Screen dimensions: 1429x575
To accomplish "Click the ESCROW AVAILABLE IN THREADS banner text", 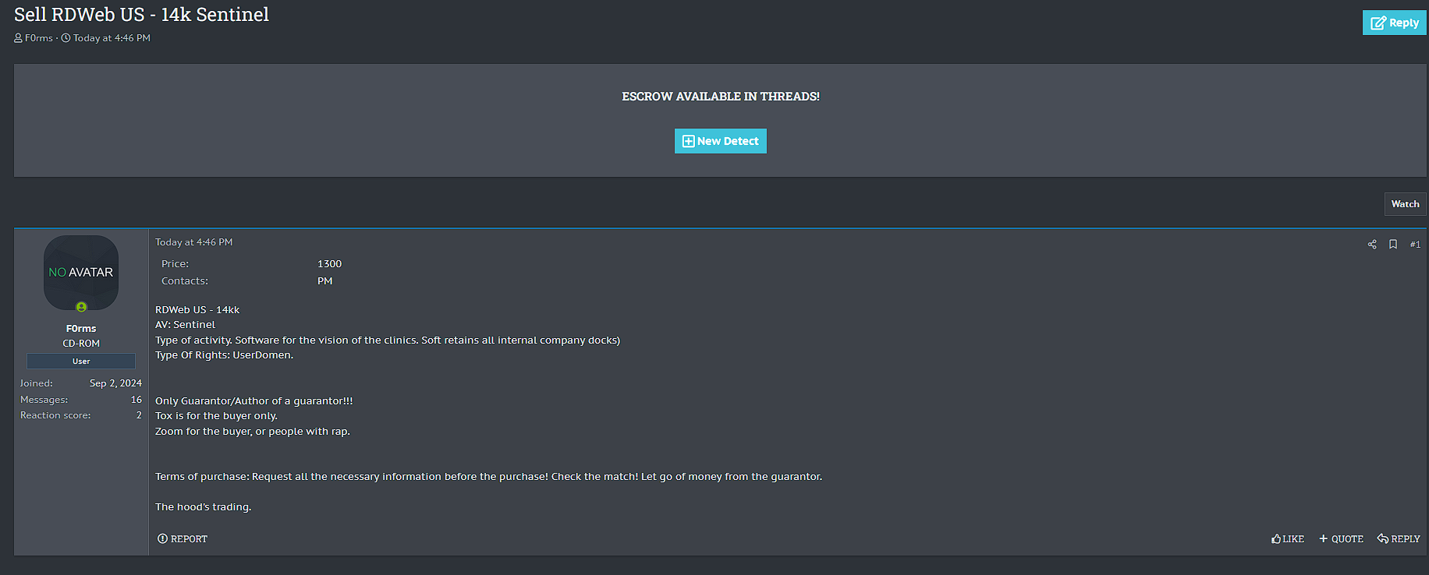I will pos(720,97).
